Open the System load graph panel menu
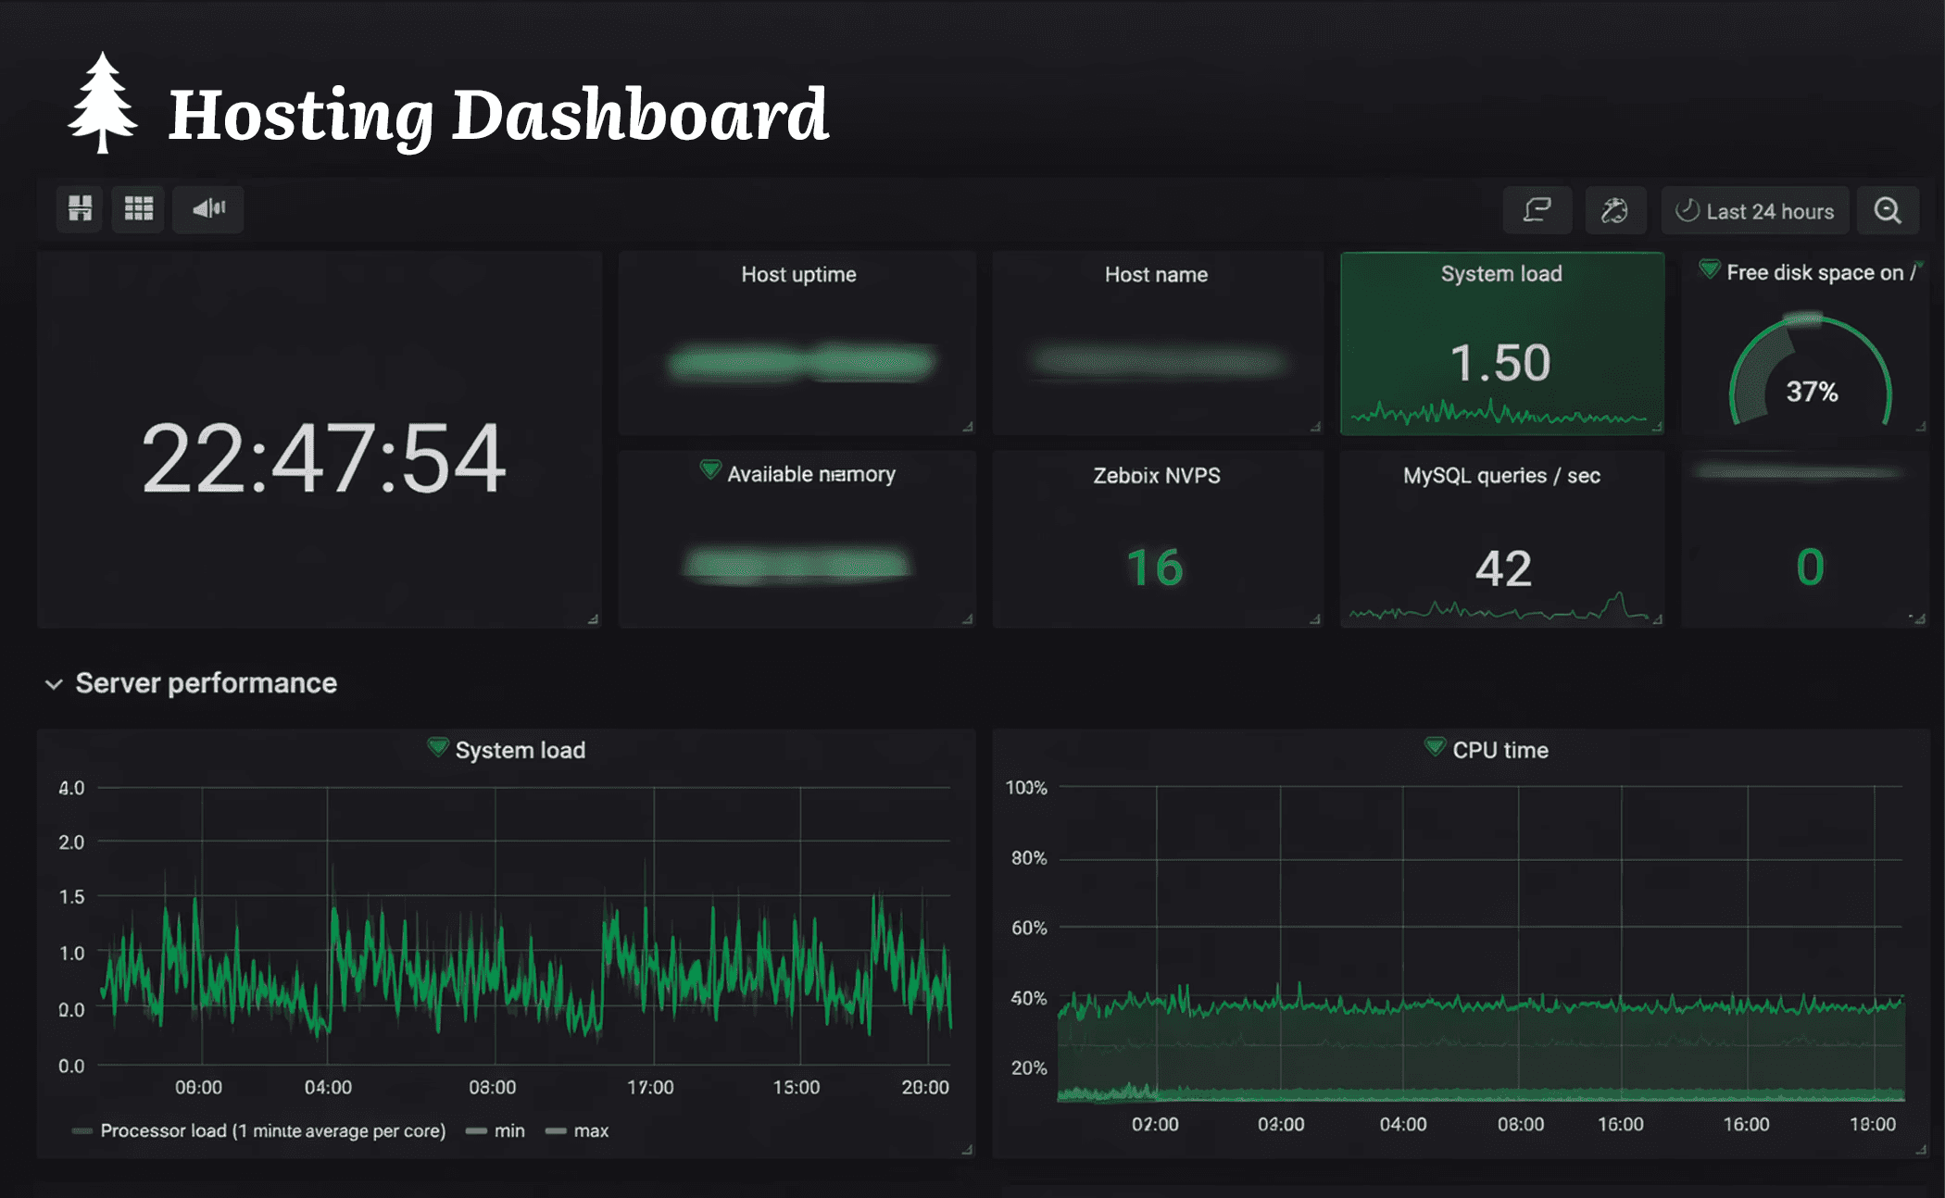The width and height of the screenshot is (1945, 1198). click(x=520, y=750)
